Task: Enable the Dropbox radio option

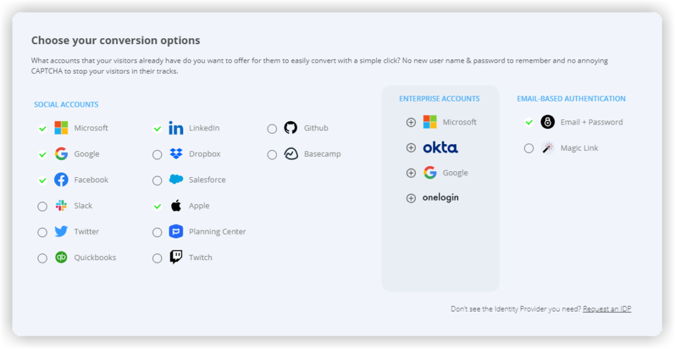Action: pyautogui.click(x=157, y=155)
